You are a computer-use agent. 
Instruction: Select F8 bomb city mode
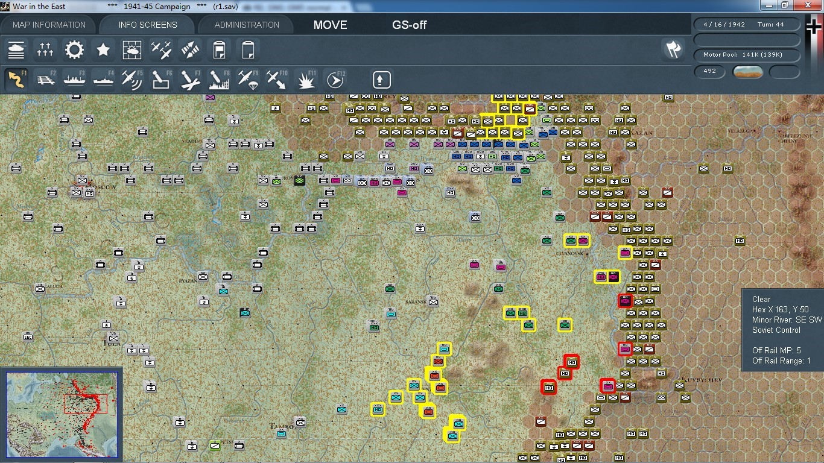tap(219, 80)
